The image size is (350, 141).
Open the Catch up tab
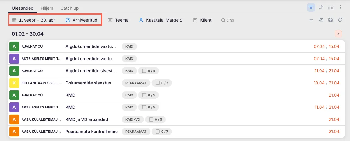[69, 8]
